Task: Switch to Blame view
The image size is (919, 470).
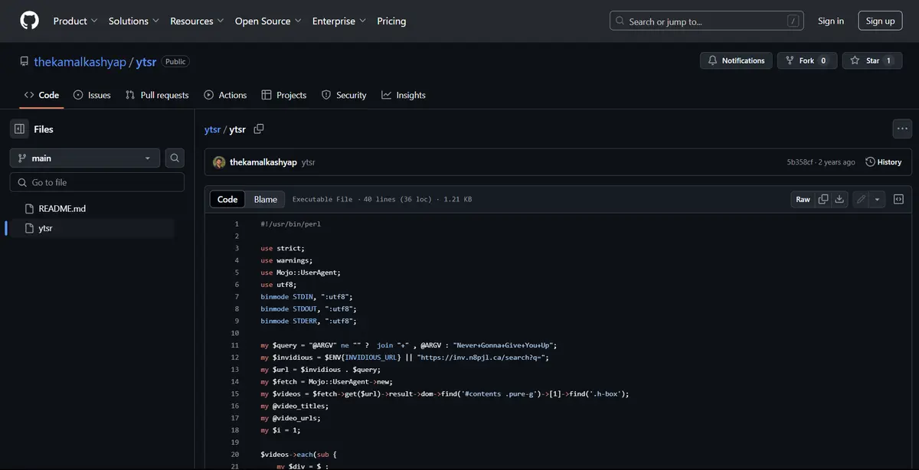Action: coord(266,199)
